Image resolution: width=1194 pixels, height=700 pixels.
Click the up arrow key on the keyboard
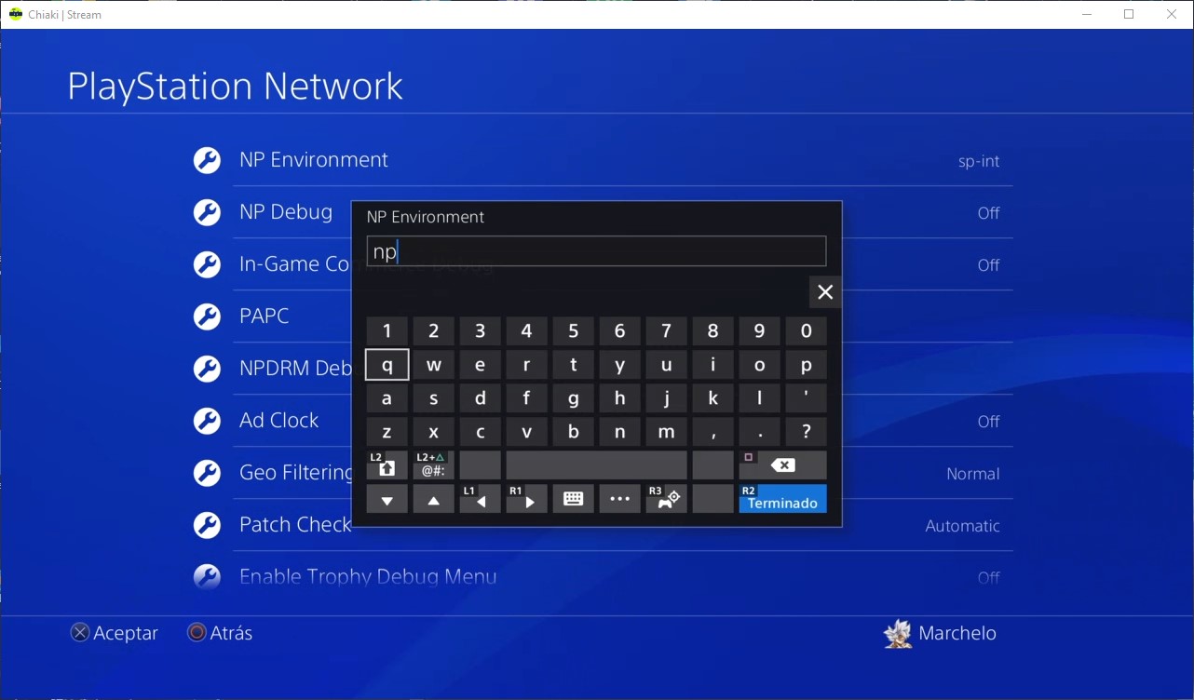(x=434, y=499)
